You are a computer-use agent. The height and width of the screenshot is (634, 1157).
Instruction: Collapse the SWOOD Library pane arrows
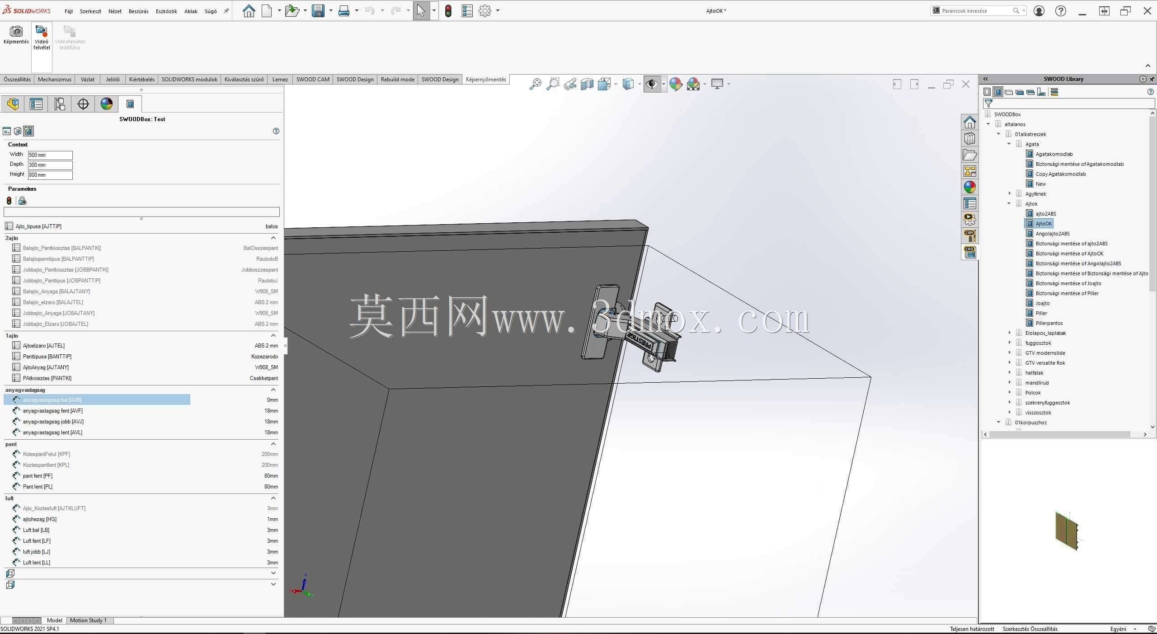click(986, 79)
